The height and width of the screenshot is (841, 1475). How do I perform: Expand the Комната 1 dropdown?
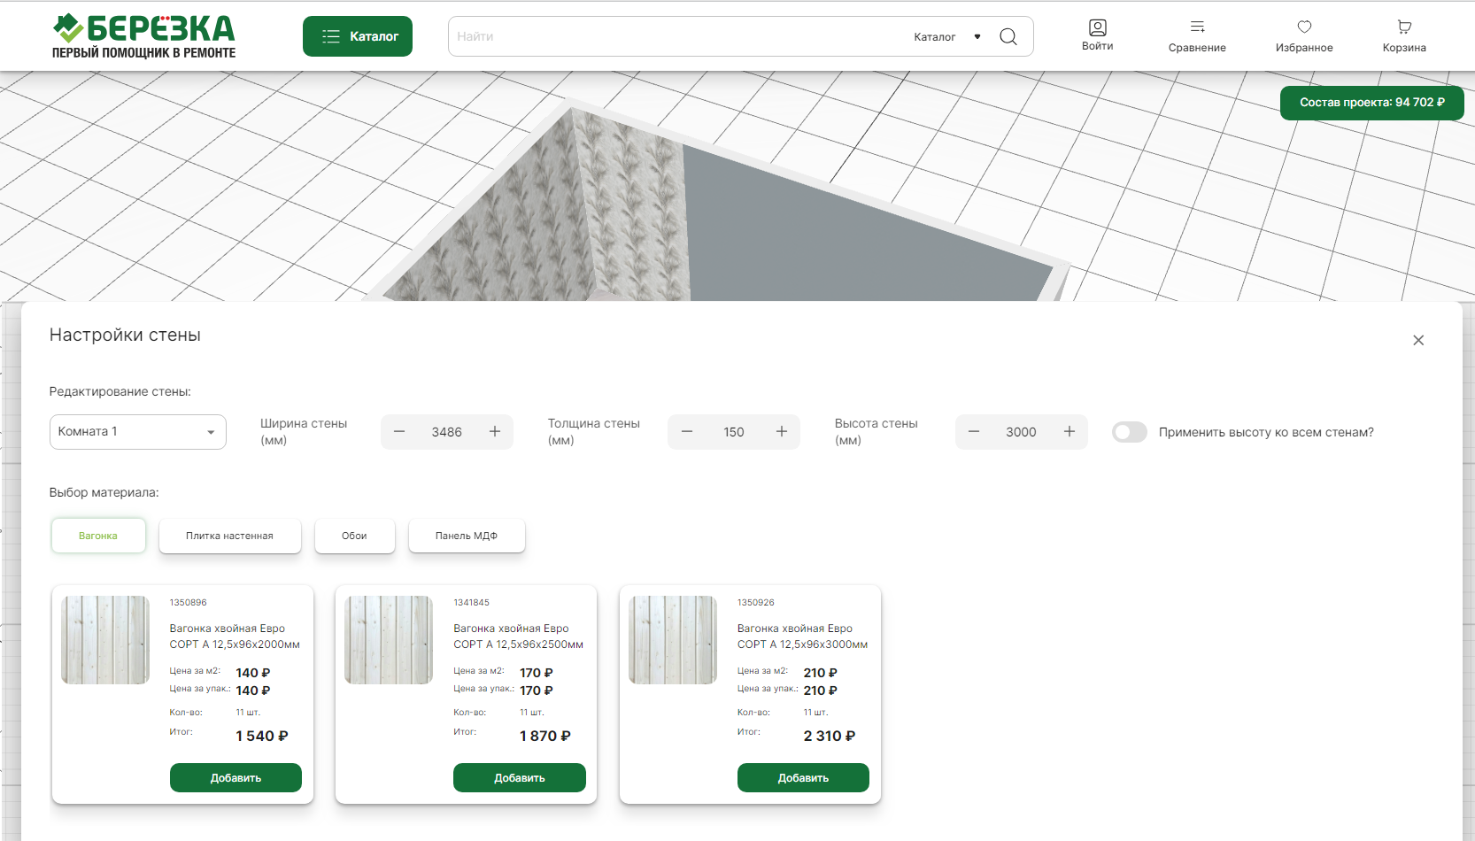[x=138, y=432]
